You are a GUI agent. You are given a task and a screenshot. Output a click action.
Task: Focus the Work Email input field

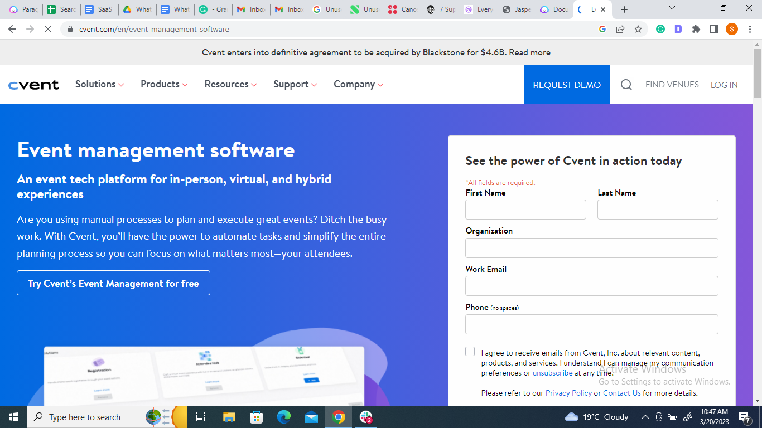[592, 286]
